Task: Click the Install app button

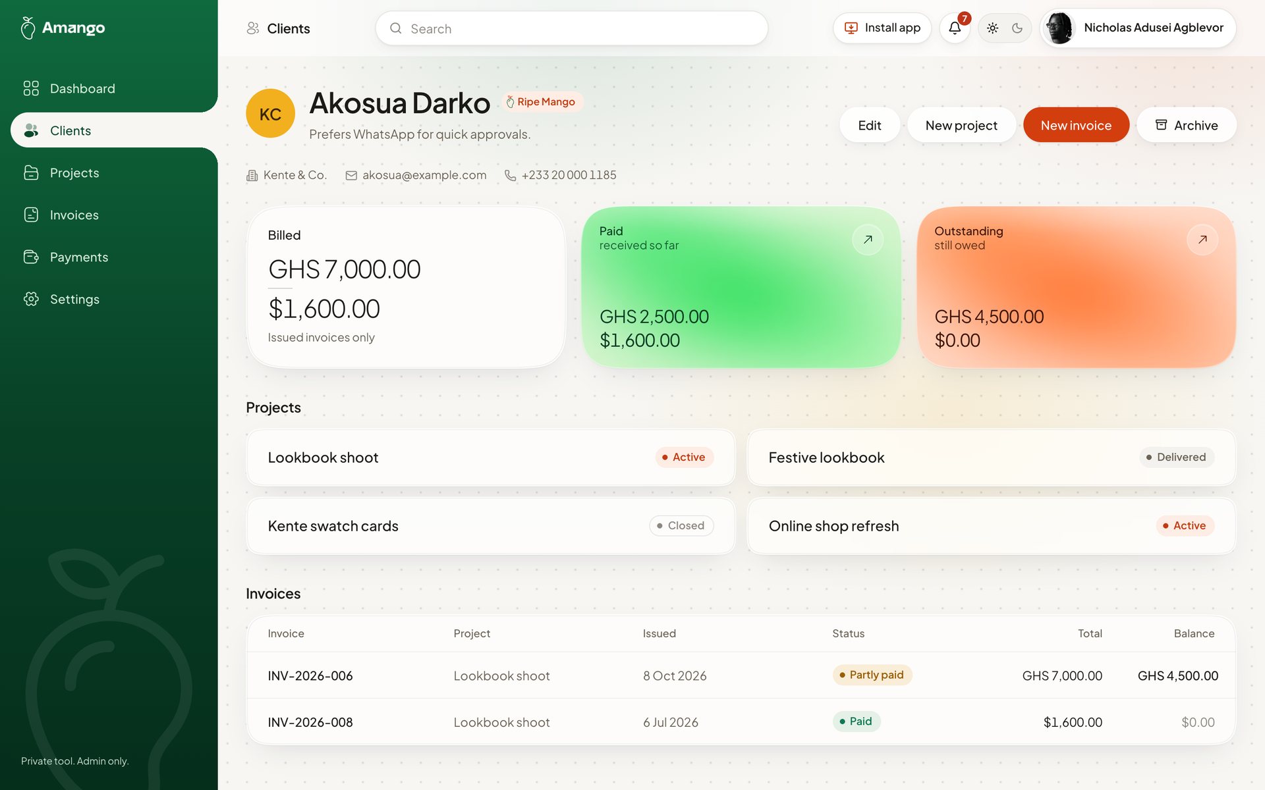Action: [x=882, y=28]
